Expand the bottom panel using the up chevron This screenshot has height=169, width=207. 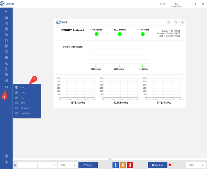(x=109, y=159)
